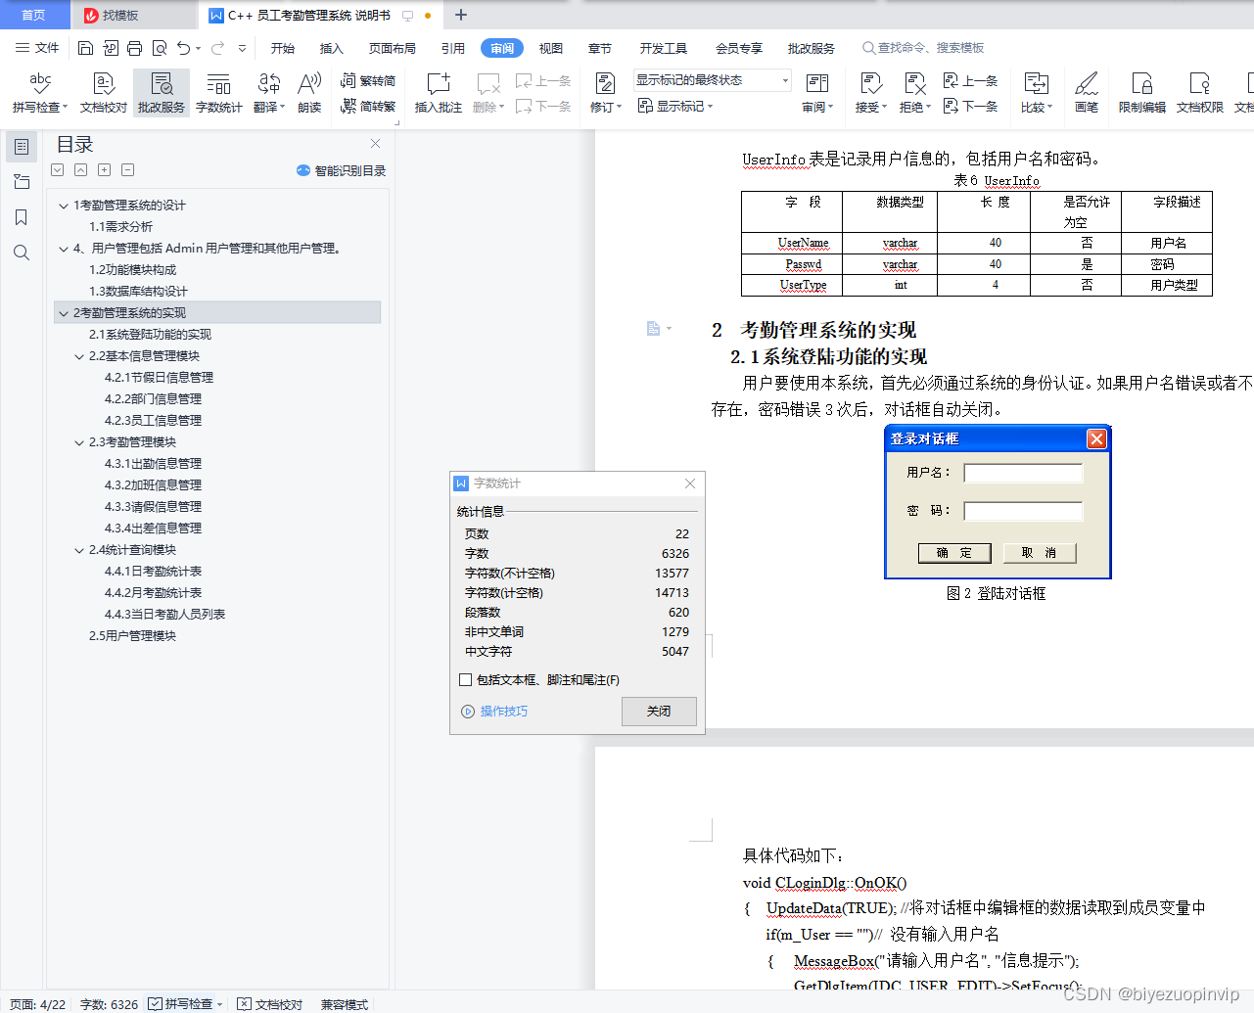Screen dimensions: 1254x1013
Task: Click the compare documents icon (比较)
Action: [x=1036, y=84]
